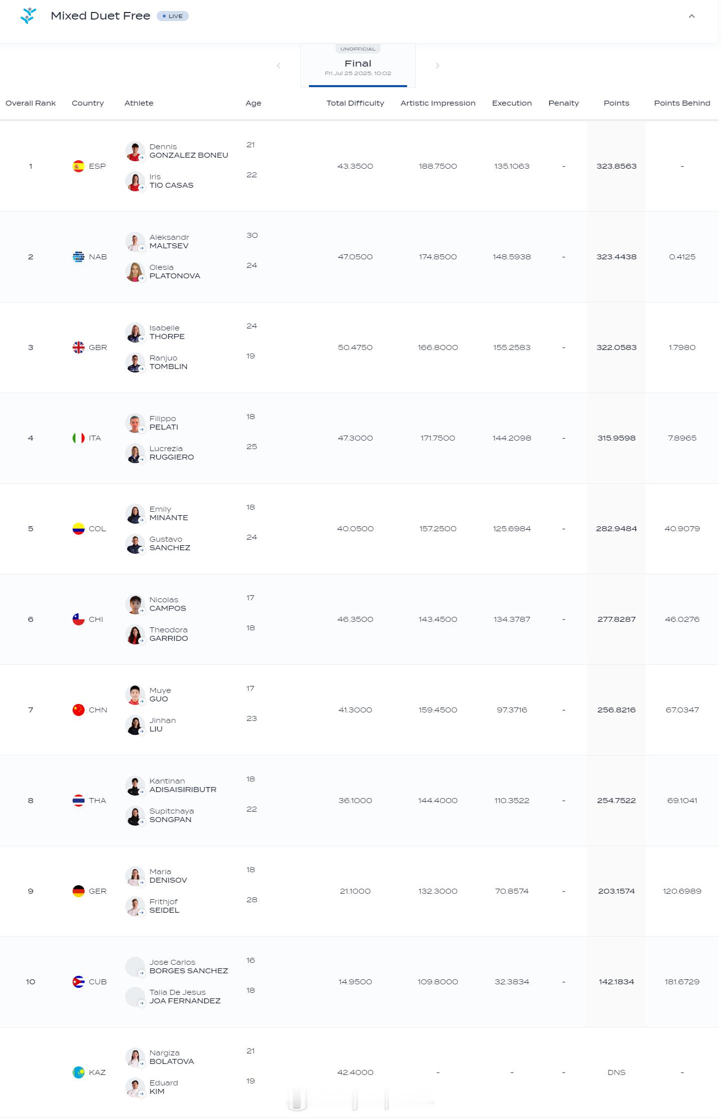
Task: Click the Colombia flag icon
Action: pyautogui.click(x=79, y=529)
